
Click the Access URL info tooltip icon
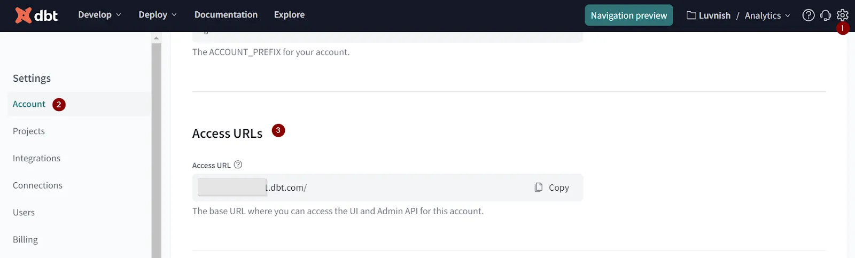coord(238,165)
